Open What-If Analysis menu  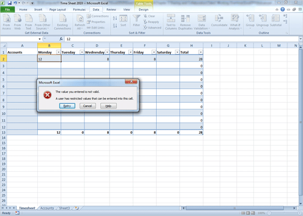(x=235, y=22)
